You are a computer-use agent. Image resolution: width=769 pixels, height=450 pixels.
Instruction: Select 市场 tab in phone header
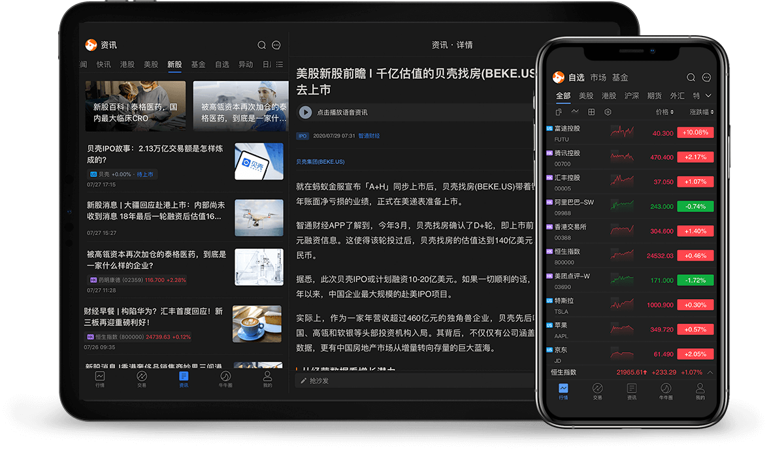(598, 78)
